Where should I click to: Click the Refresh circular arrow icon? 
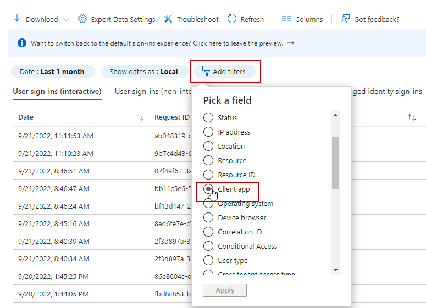pos(232,19)
